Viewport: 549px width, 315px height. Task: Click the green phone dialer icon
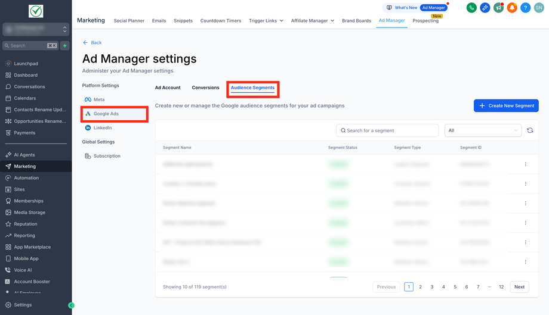471,8
